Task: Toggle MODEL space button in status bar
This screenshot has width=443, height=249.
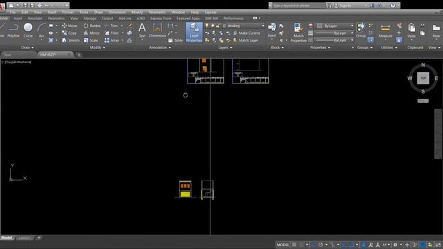Action: tap(283, 244)
